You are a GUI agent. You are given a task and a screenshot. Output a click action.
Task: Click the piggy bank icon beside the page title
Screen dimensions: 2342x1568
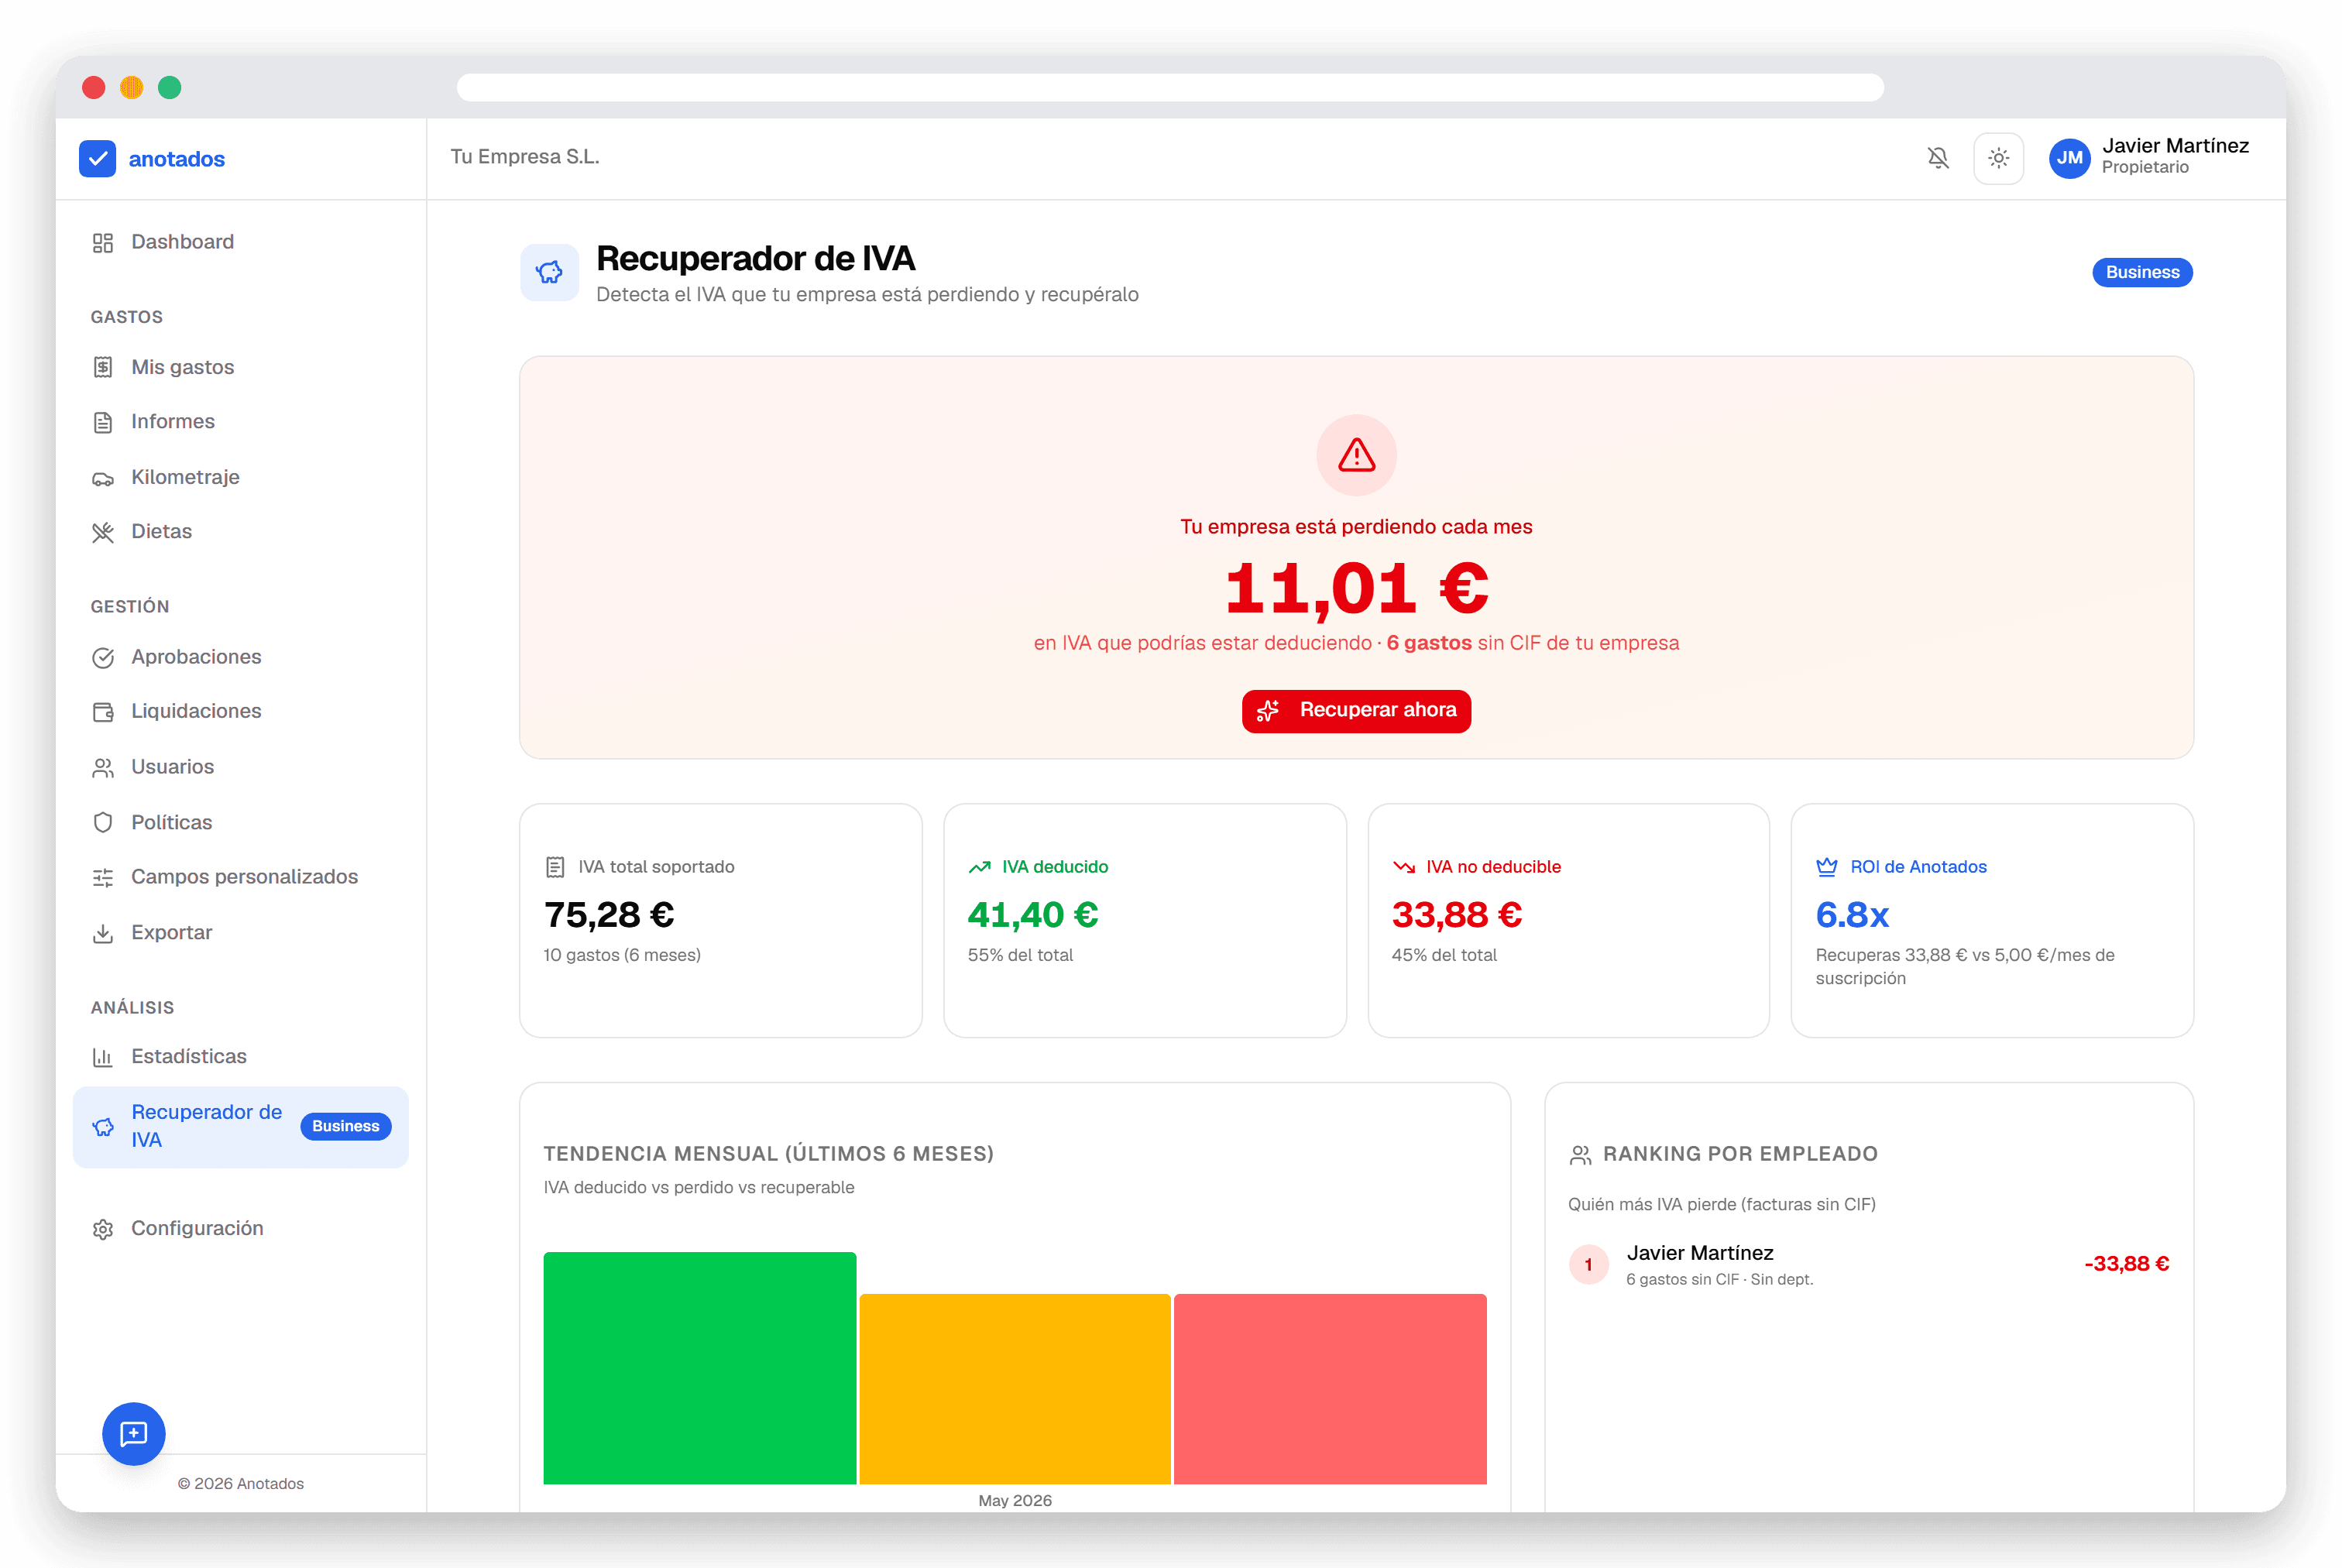549,272
